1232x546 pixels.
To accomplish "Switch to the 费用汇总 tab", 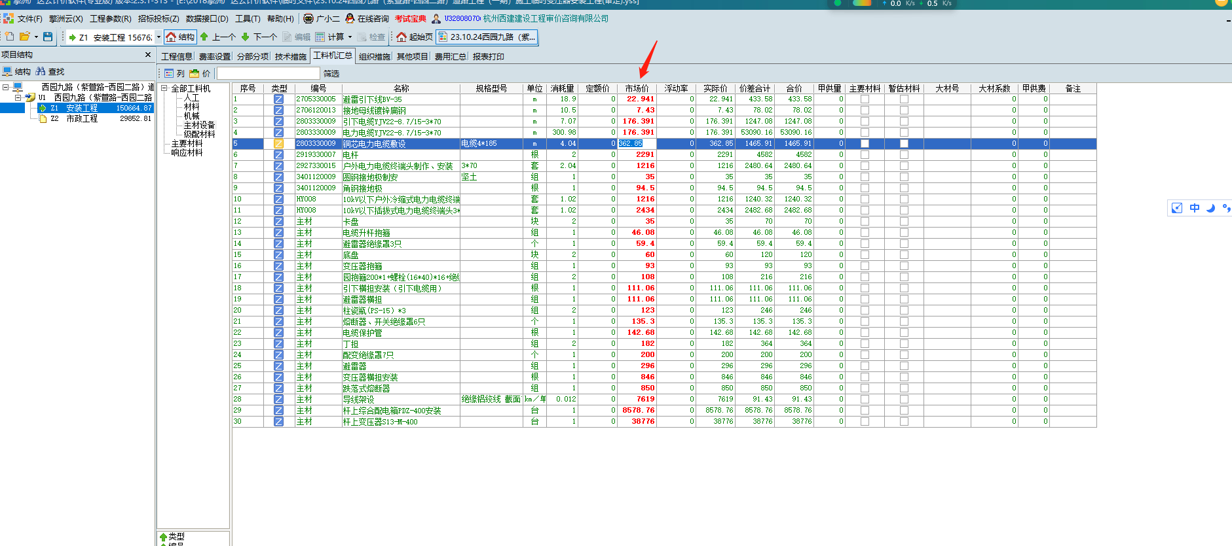I will pos(451,57).
